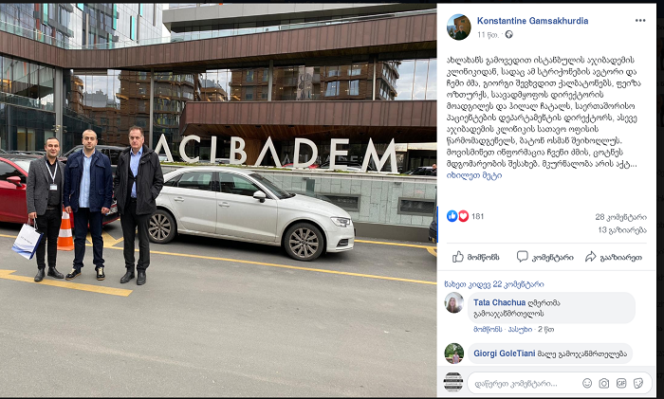Viewport: 664px width, 399px height.
Task: Open the 13 shares count
Action: (622, 230)
